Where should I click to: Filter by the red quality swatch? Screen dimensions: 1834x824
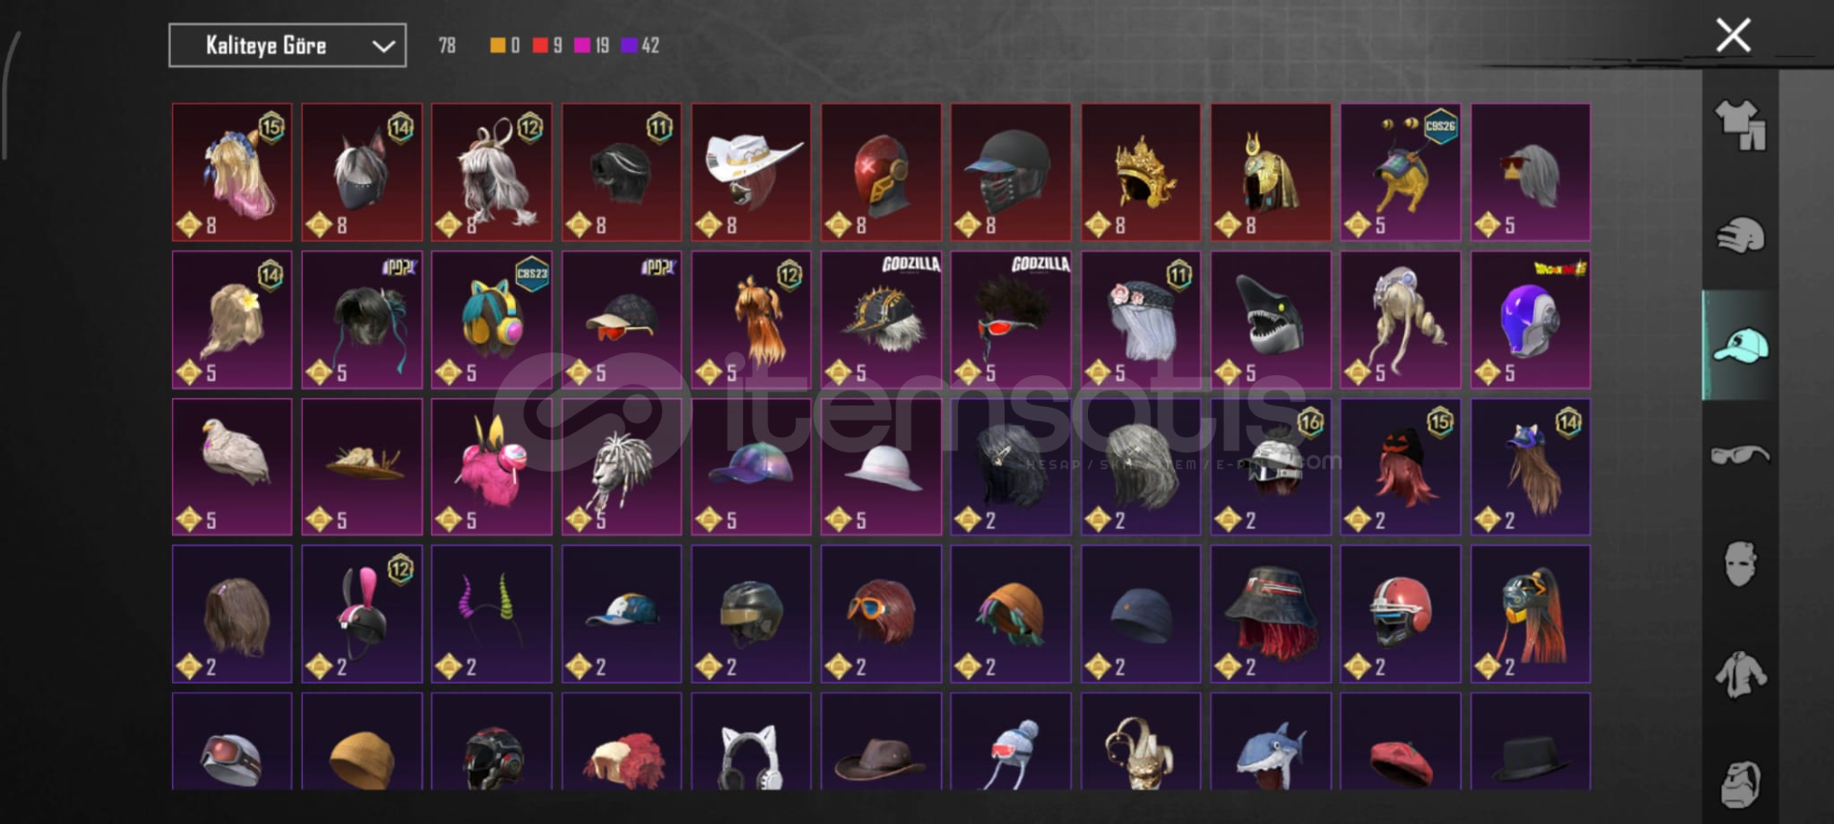pyautogui.click(x=541, y=45)
